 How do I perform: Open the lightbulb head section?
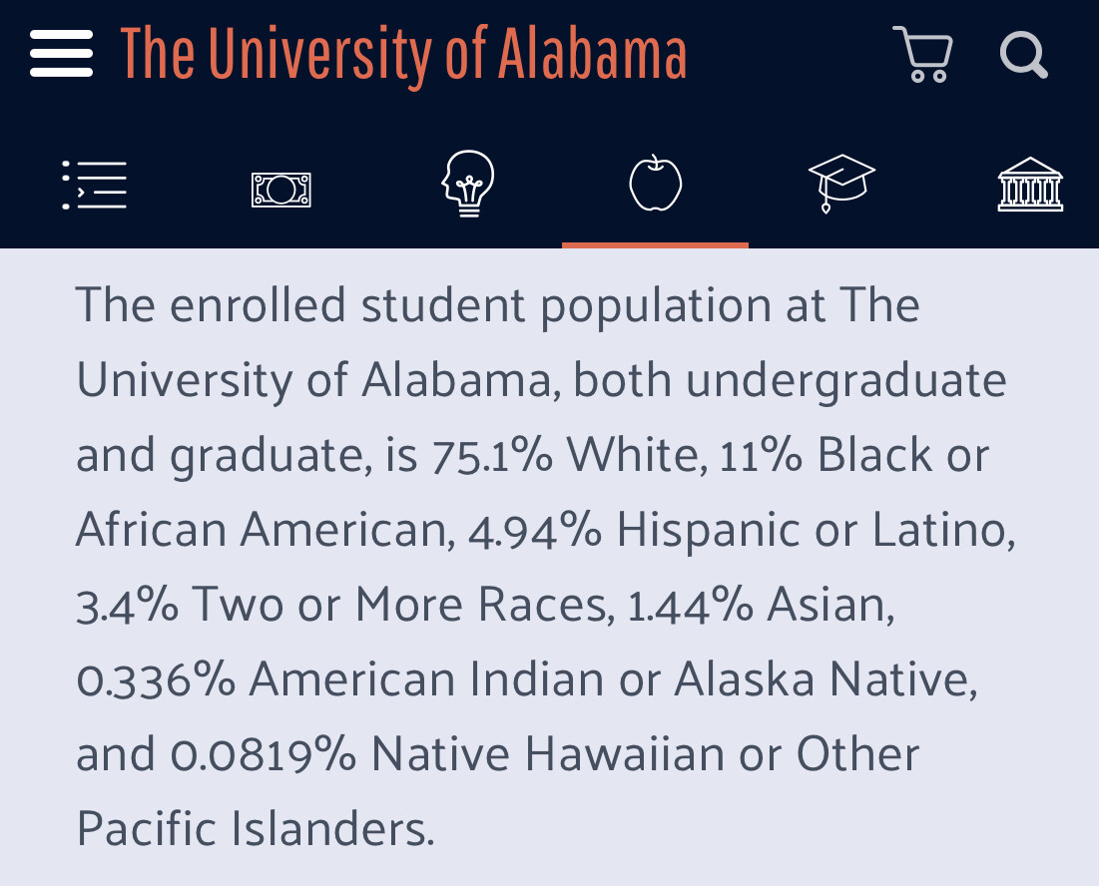pos(468,184)
